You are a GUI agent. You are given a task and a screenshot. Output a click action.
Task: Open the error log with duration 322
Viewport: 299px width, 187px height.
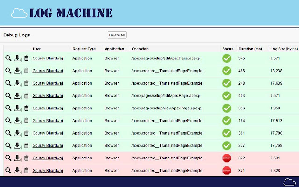click(x=8, y=158)
